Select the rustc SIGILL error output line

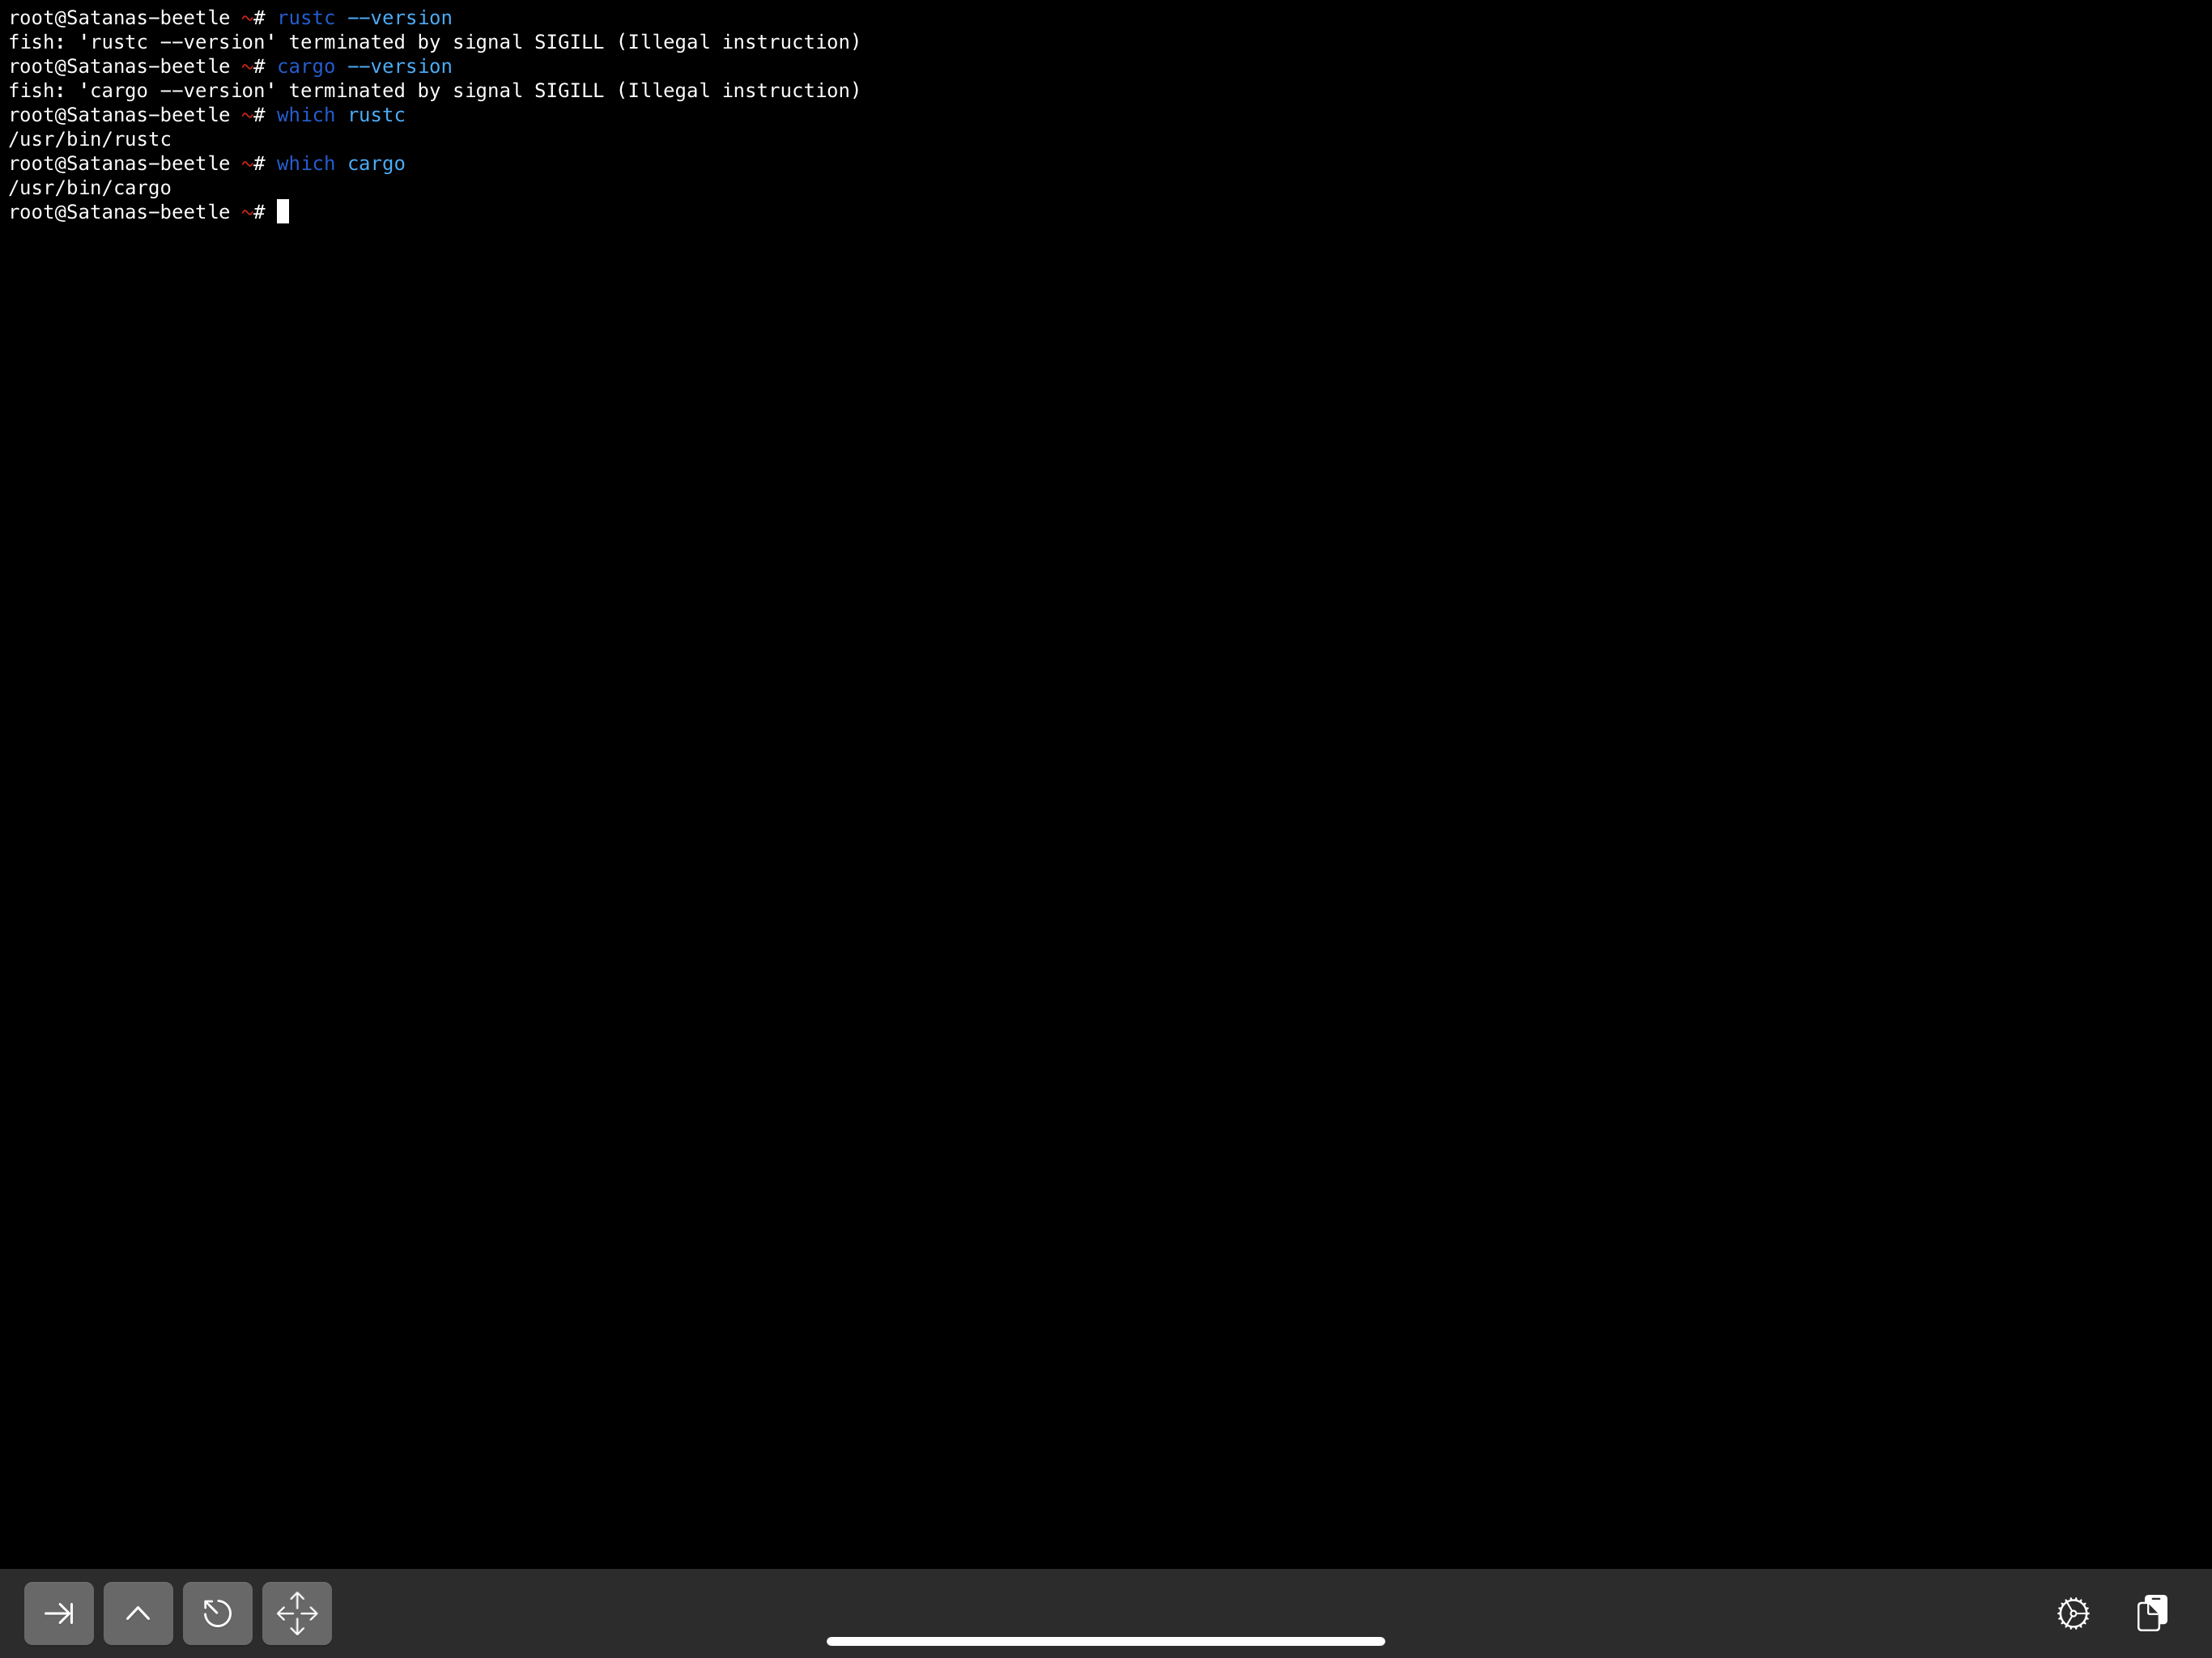click(x=435, y=42)
